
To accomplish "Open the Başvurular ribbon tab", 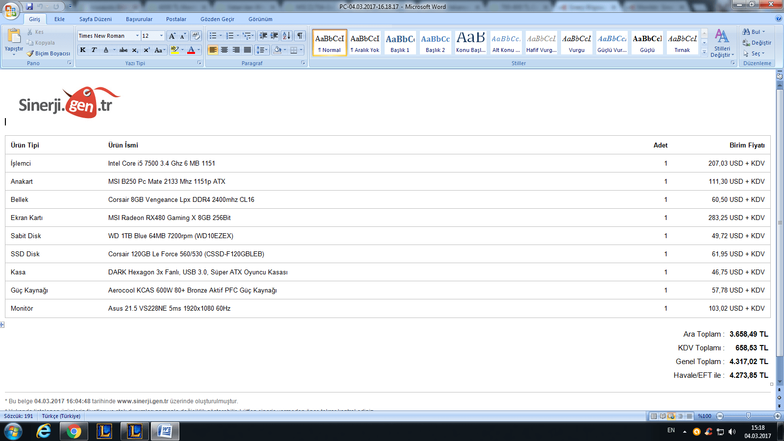I will (x=139, y=19).
